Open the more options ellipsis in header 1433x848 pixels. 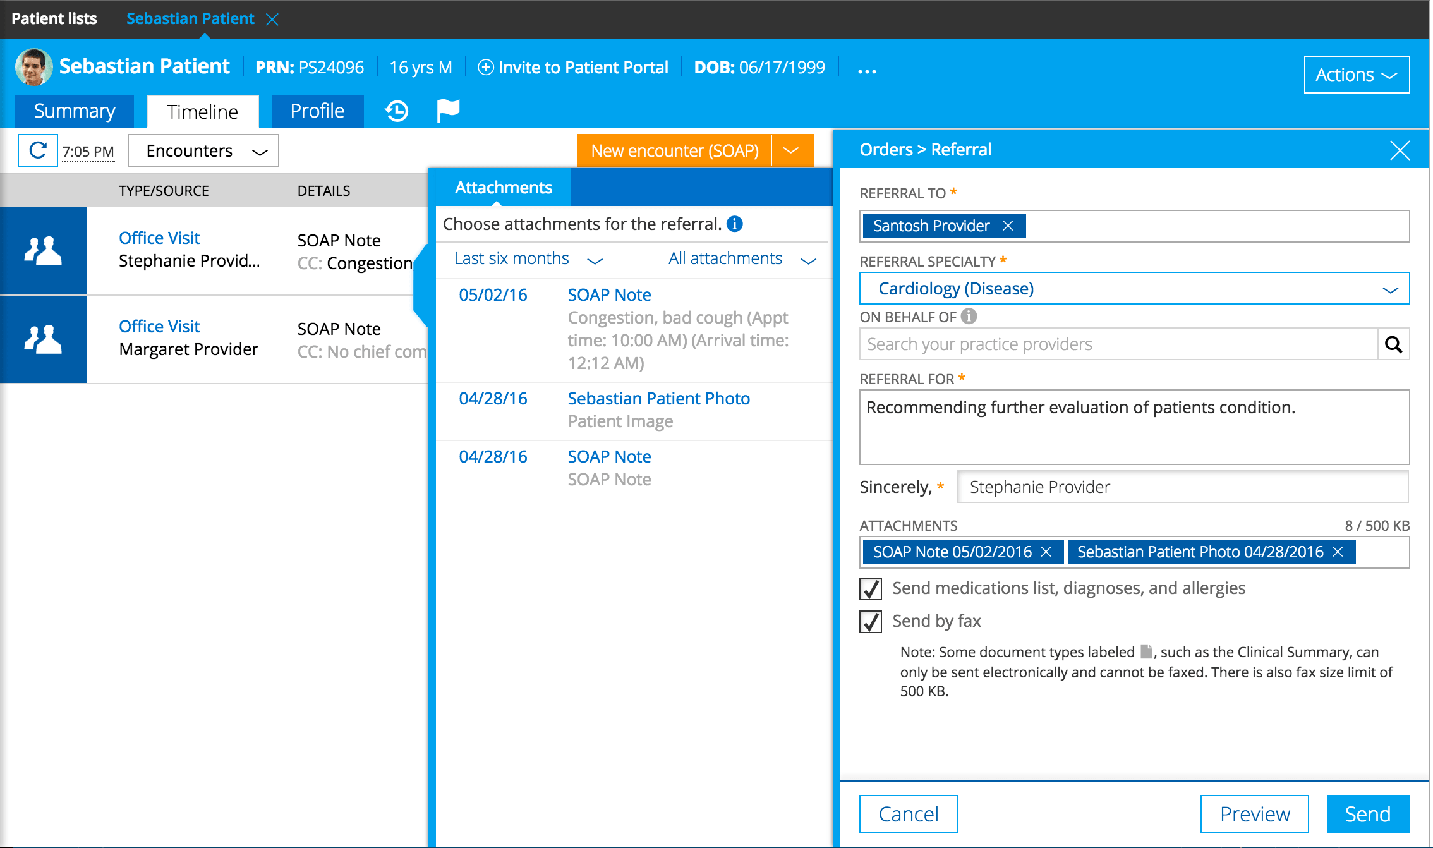click(x=867, y=71)
